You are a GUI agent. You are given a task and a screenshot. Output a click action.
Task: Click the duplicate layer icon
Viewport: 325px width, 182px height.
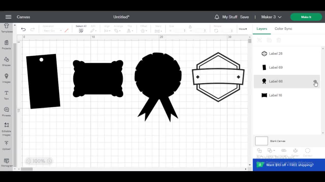click(269, 40)
